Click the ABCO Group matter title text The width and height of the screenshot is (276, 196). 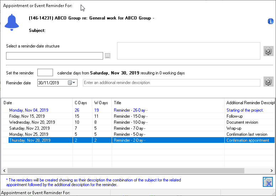pos(91,18)
